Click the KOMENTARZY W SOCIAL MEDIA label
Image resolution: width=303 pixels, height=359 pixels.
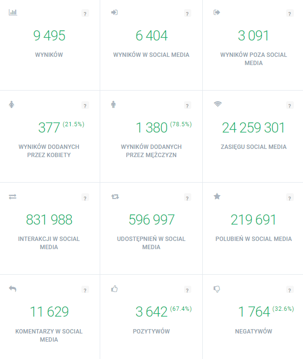(x=49, y=335)
